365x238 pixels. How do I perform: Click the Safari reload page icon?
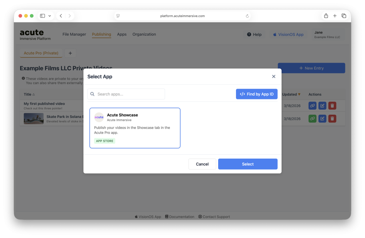(247, 16)
